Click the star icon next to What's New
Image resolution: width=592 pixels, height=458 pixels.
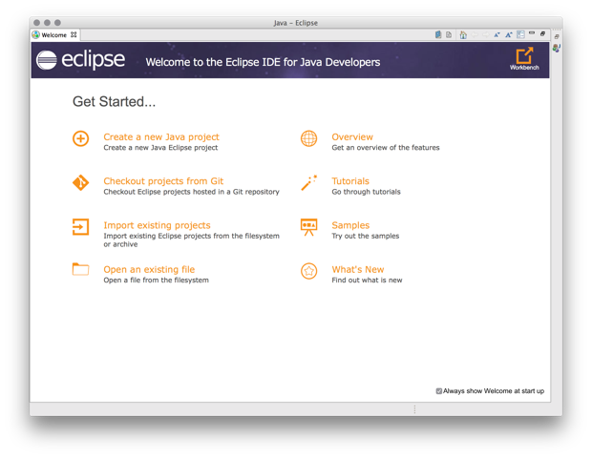pyautogui.click(x=308, y=271)
